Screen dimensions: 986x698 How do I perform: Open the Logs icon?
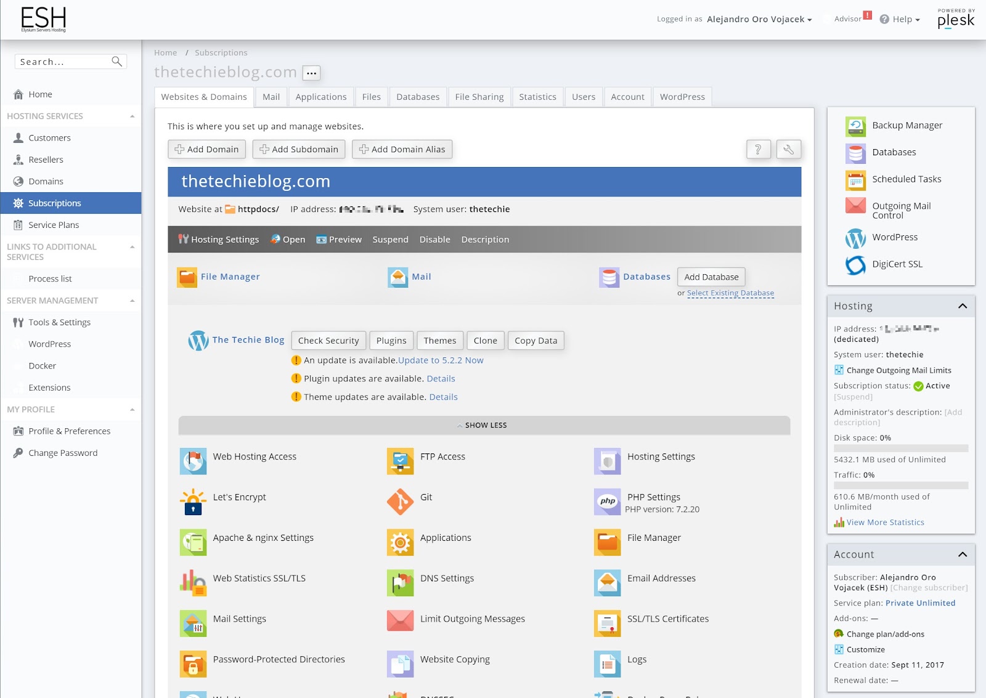pyautogui.click(x=607, y=664)
